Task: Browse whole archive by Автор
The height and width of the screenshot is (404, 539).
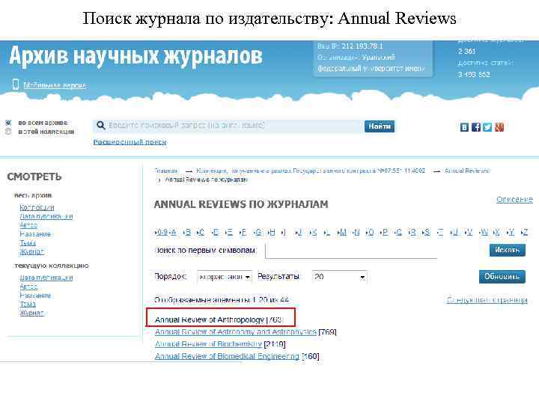Action: pyautogui.click(x=28, y=225)
